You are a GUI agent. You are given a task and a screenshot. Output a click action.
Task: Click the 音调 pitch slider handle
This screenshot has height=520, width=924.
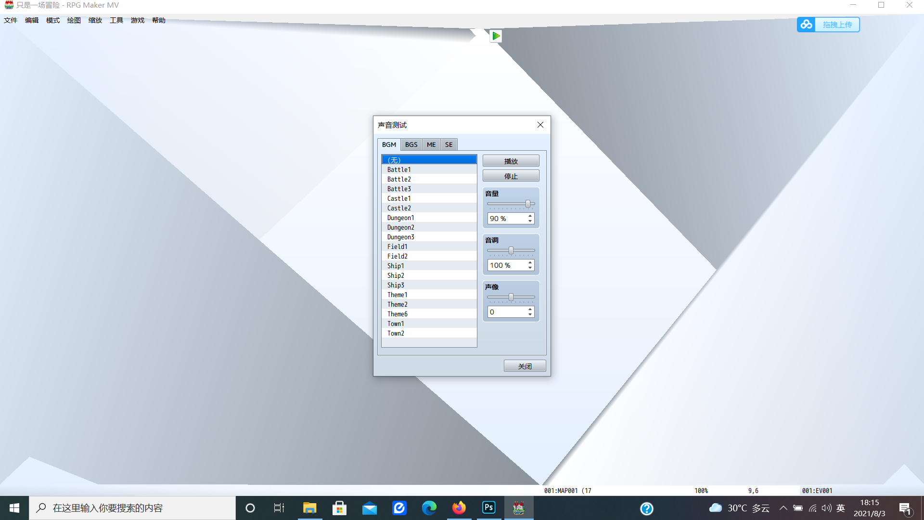[511, 250]
